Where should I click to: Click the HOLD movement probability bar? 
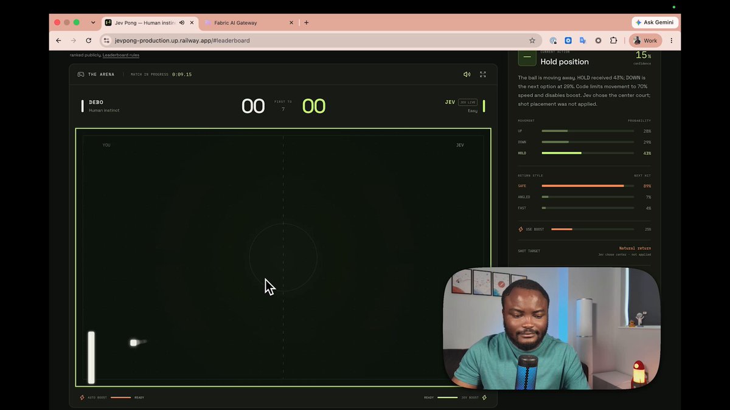pos(588,153)
